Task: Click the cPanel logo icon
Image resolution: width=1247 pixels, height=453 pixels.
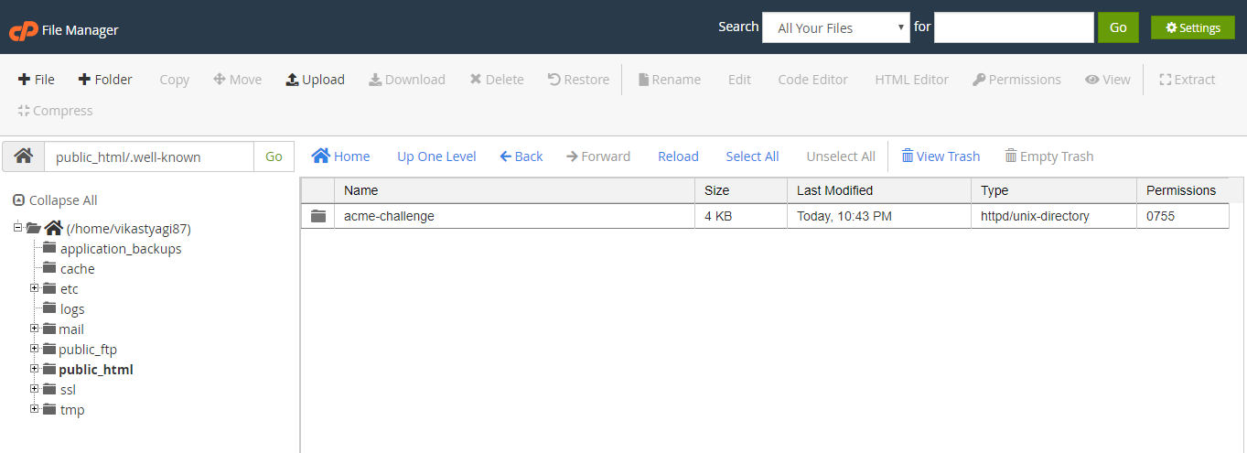Action: click(23, 30)
